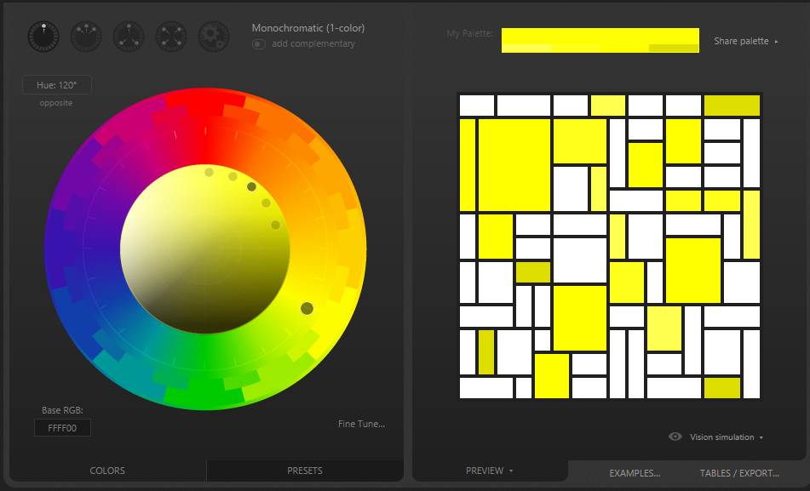This screenshot has height=491, width=810.
Task: Click the lightest yellow palette sub-swatch
Action: click(526, 48)
